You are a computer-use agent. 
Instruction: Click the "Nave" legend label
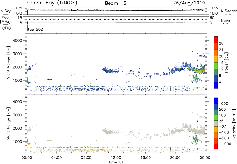pos(225,21)
